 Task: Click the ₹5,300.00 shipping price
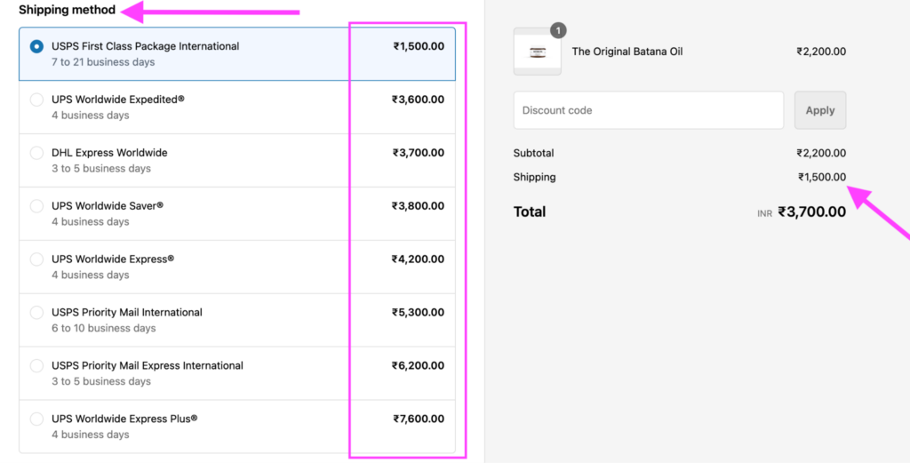tap(418, 312)
